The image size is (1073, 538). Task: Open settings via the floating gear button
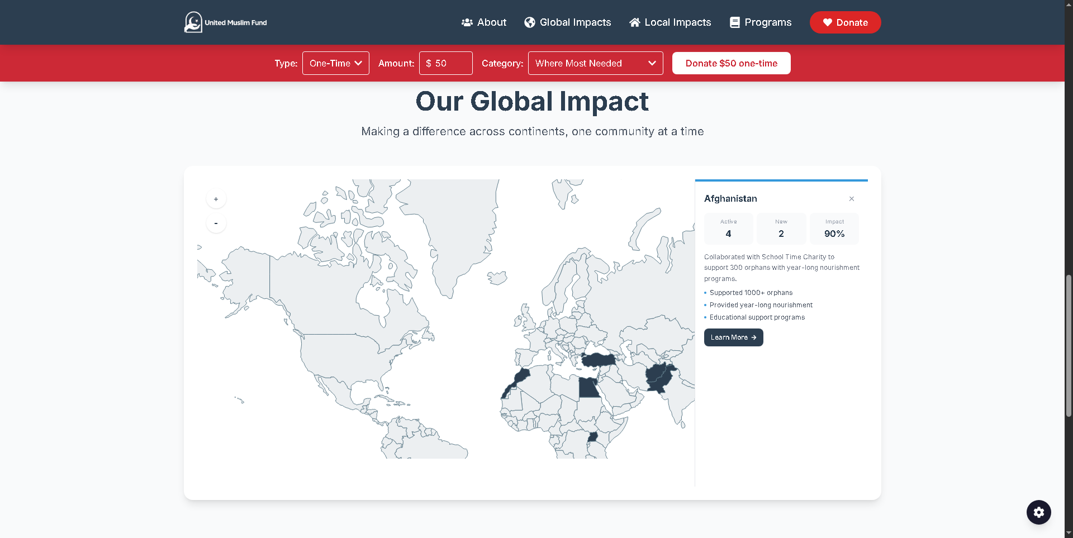[1038, 512]
